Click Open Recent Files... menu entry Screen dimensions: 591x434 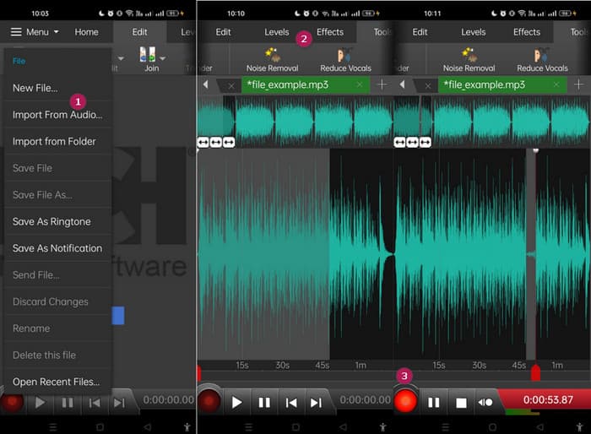click(x=56, y=382)
